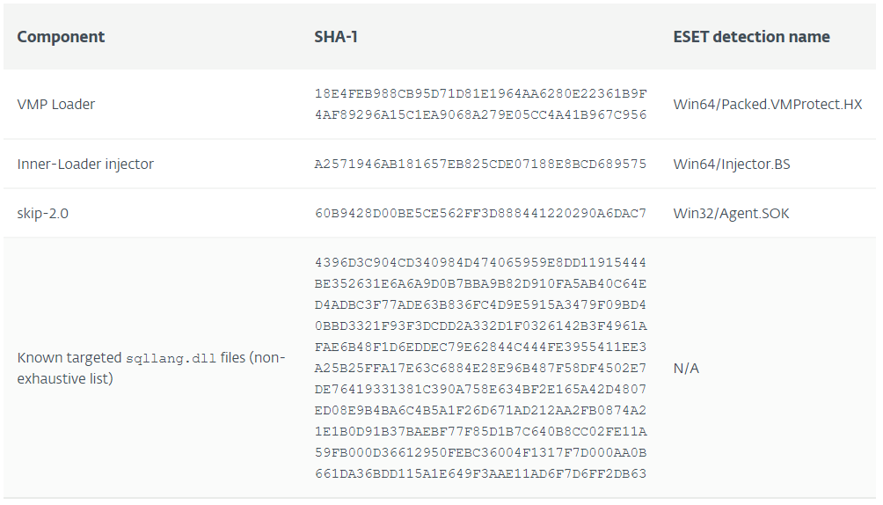Click the sqllang.dll code text
The image size is (883, 505).
[x=171, y=358]
